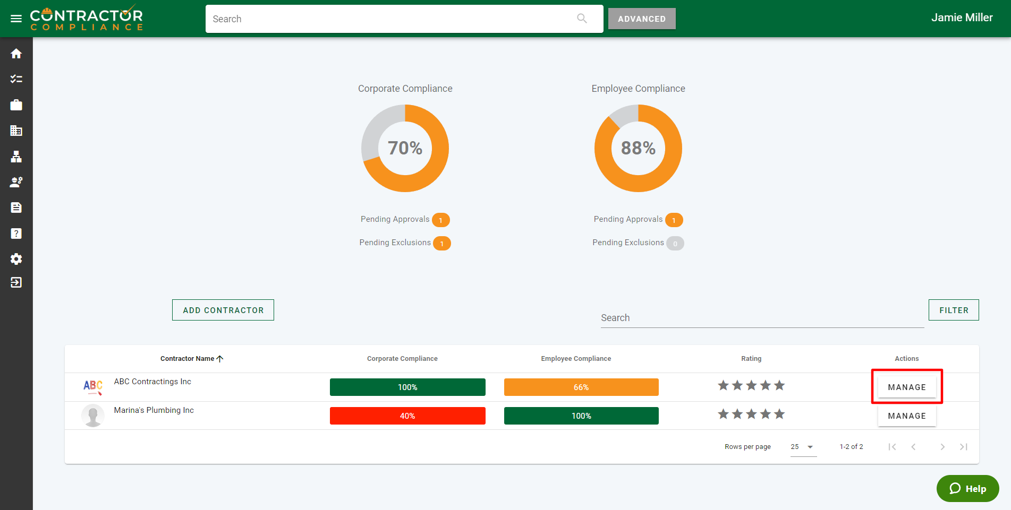
Task: Open Jamie Miller user menu
Action: click(962, 18)
